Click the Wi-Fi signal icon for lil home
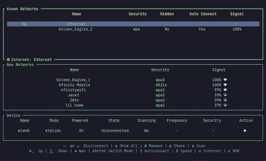 click(225, 105)
